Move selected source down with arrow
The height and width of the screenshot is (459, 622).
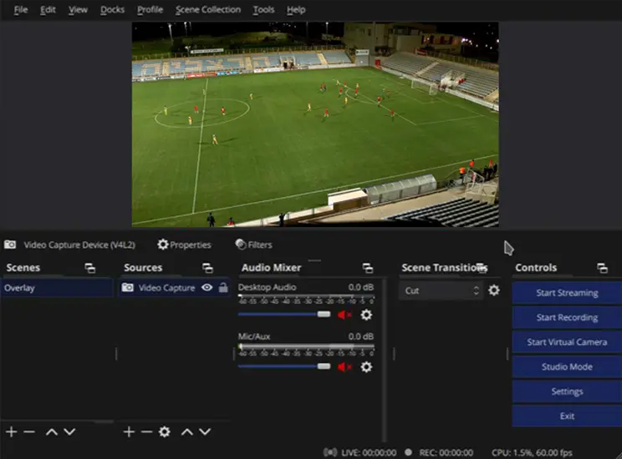point(205,431)
